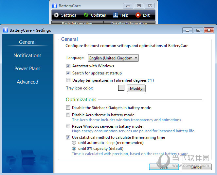Enable Disable the Sidebar / Gadgets option

(68, 108)
